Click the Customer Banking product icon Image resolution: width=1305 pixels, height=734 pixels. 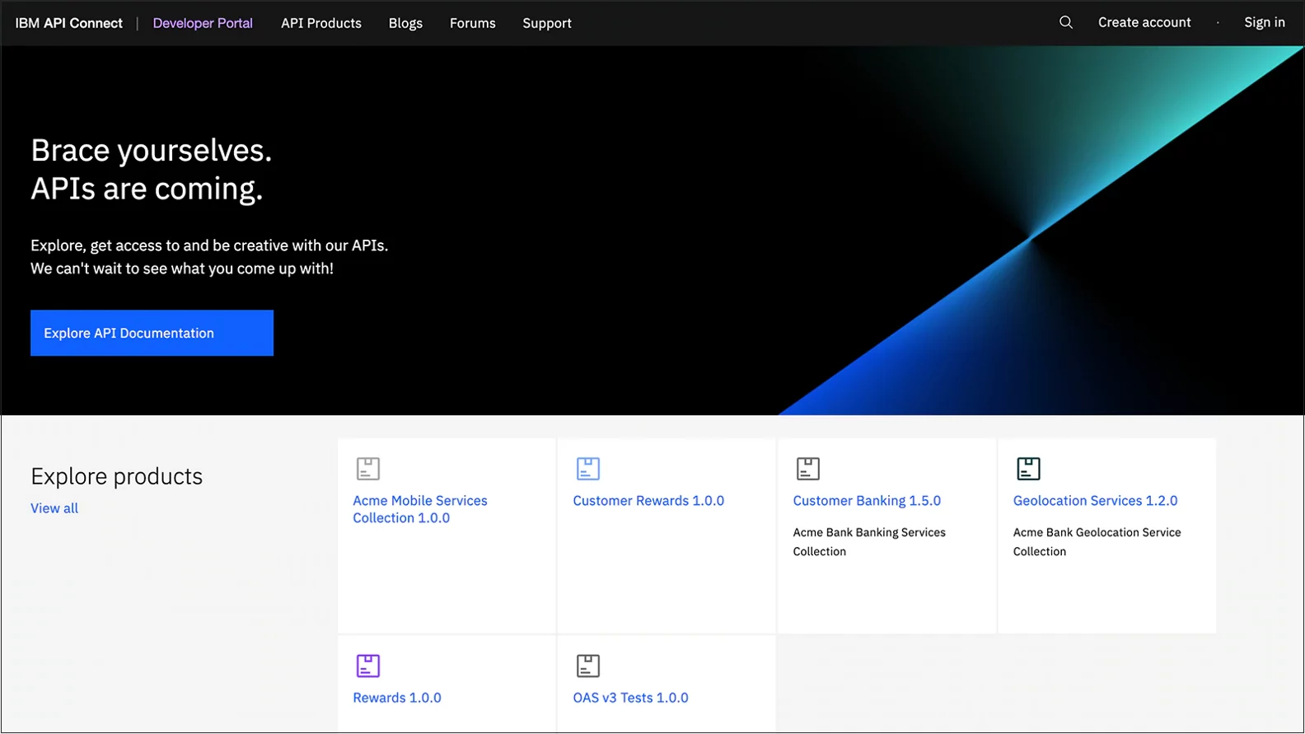click(807, 469)
